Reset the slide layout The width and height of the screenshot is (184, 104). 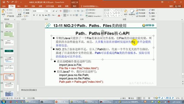[x=26, y=13]
